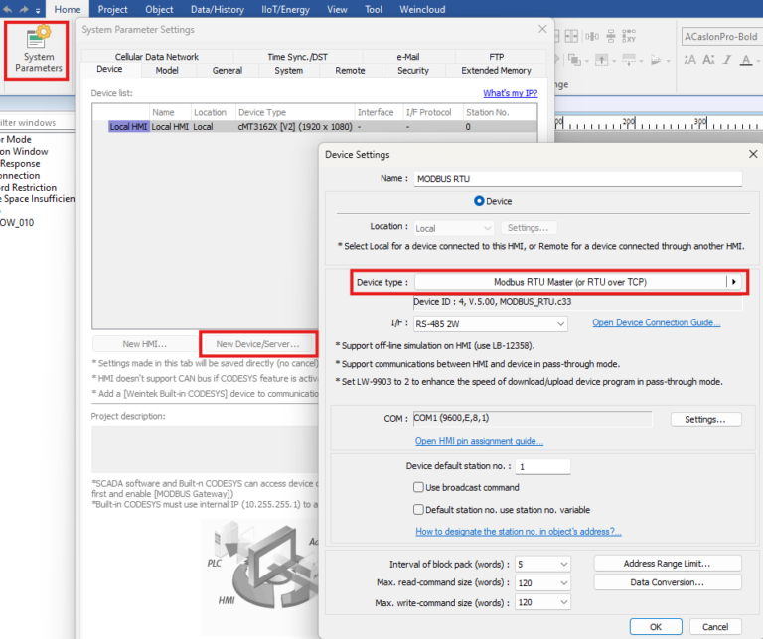The width and height of the screenshot is (763, 639).
Task: Click the New Device/Server button
Action: [x=257, y=343]
